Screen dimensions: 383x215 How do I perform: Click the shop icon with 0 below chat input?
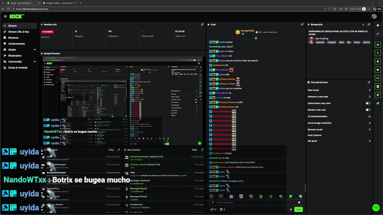pos(222,209)
